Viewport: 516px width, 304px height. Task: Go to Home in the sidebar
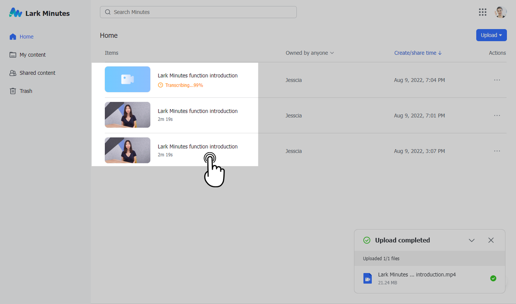pos(26,37)
